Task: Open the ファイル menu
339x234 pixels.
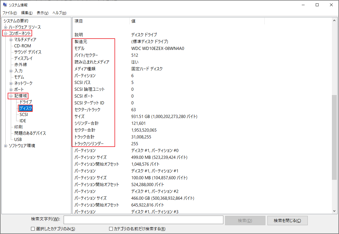Action: pos(9,13)
